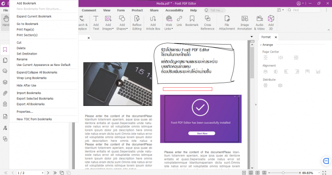Switch to single page view

point(244,173)
